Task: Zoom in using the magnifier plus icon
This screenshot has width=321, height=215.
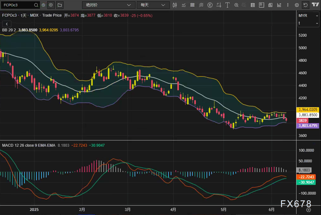Action: point(236,5)
